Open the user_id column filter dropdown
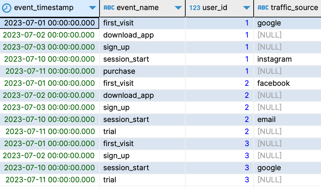 point(247,8)
